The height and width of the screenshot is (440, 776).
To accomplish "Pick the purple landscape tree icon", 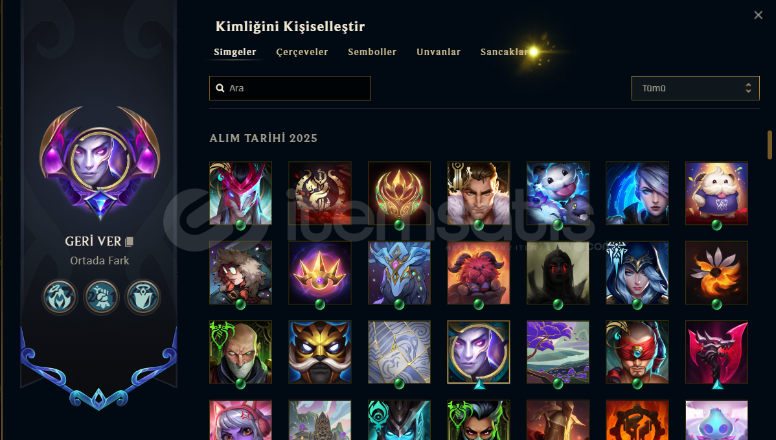I will (558, 352).
